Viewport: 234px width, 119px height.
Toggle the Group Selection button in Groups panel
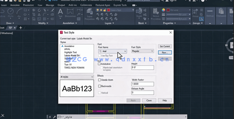(202, 19)
